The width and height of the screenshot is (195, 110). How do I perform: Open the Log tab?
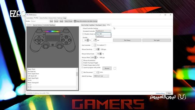click(x=65, y=18)
